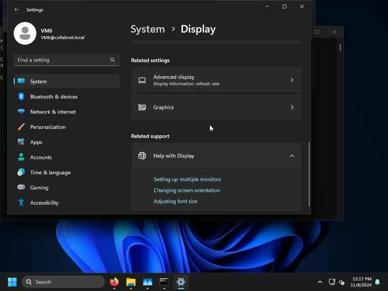Open the Accounts settings page
Viewport: 388px width, 291px height.
coord(67,157)
